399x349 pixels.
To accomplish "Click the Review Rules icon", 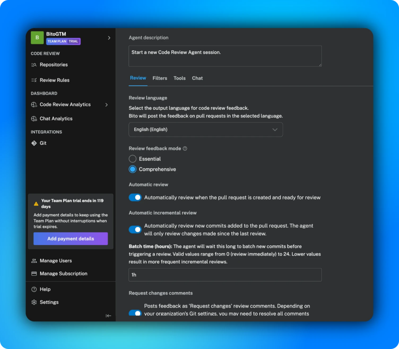I will pyautogui.click(x=34, y=80).
